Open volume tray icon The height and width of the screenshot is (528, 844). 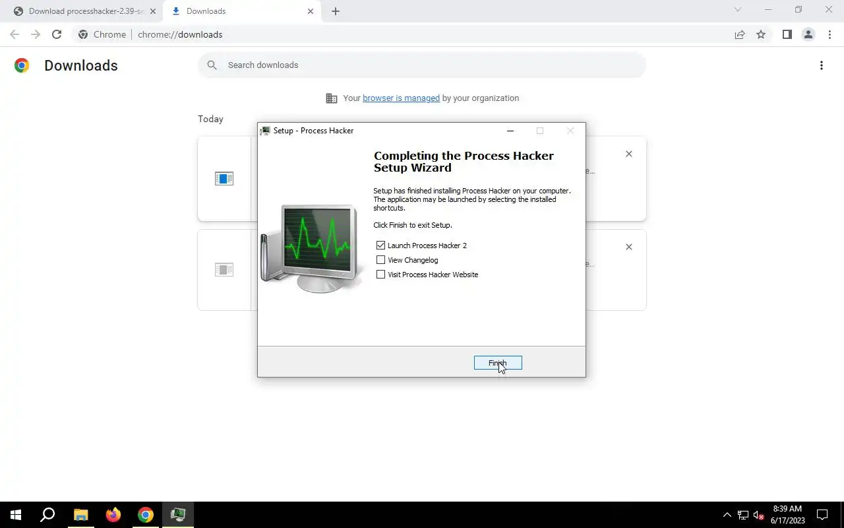pos(759,515)
